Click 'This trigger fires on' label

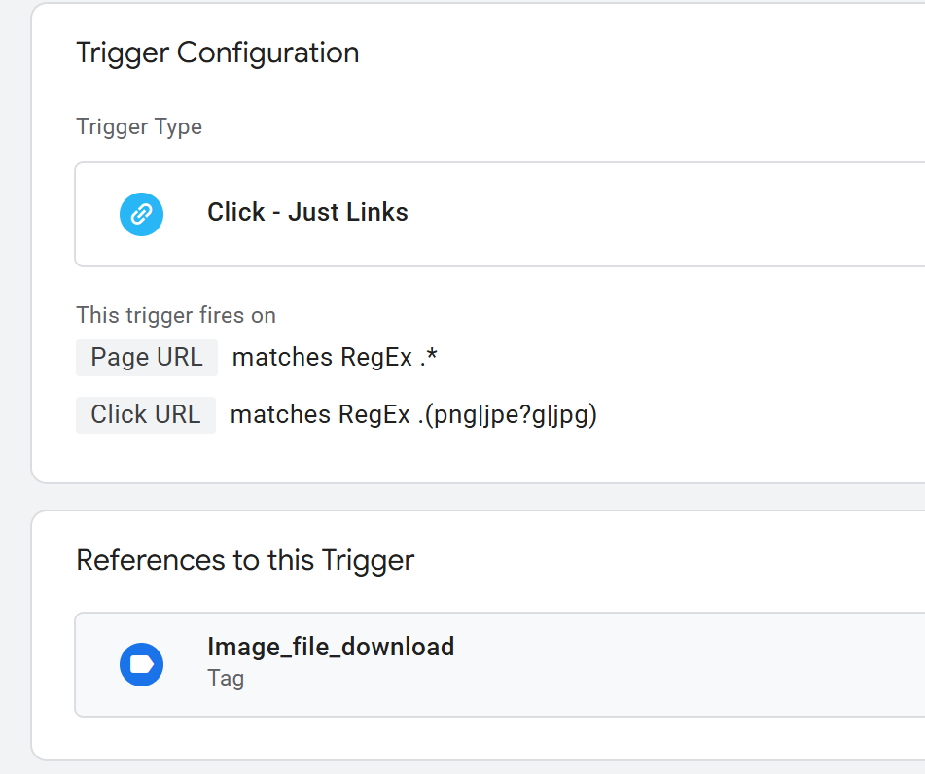click(x=176, y=315)
